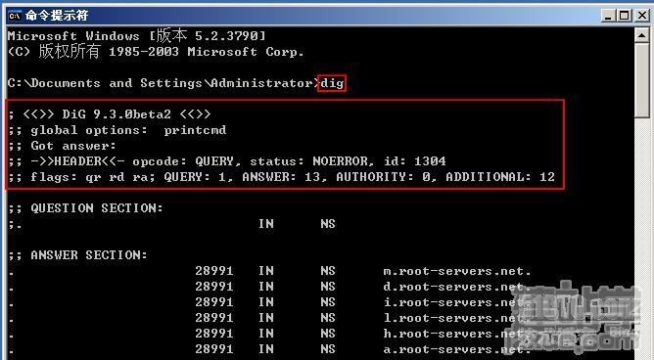Click 'C:\Documents and Settings\Administrator>' prompt
This screenshot has height=360, width=654.
(x=163, y=83)
